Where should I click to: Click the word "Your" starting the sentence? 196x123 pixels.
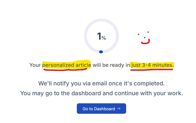click(x=35, y=65)
